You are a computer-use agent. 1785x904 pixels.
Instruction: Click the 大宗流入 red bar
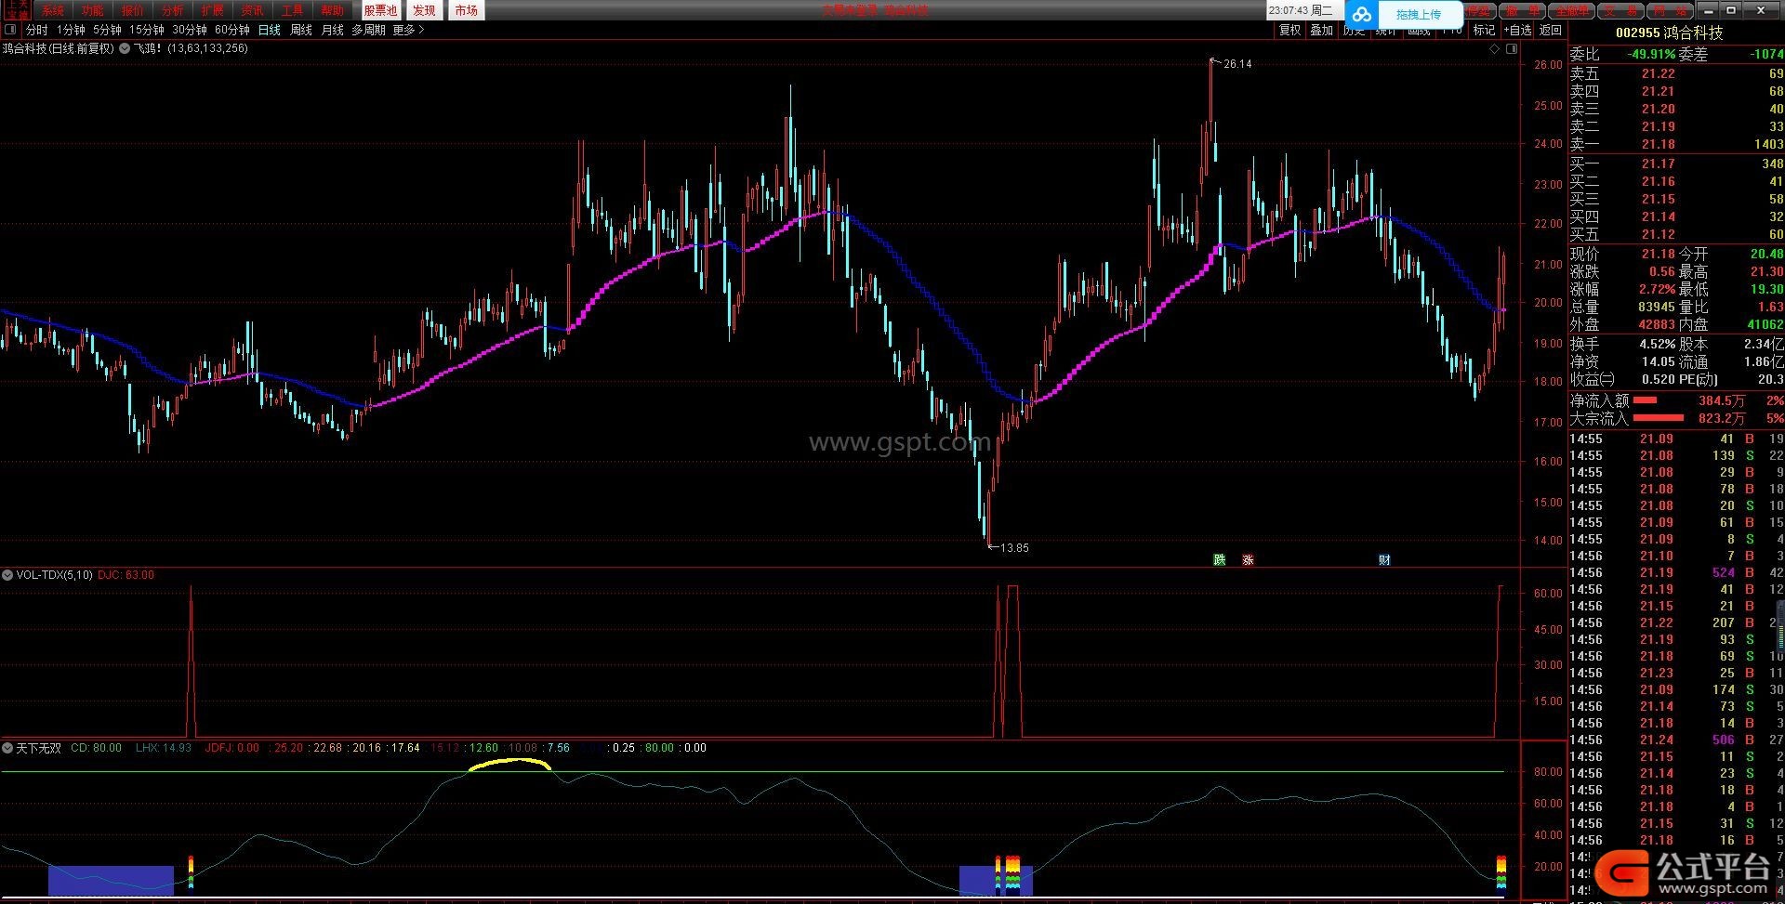click(x=1659, y=418)
